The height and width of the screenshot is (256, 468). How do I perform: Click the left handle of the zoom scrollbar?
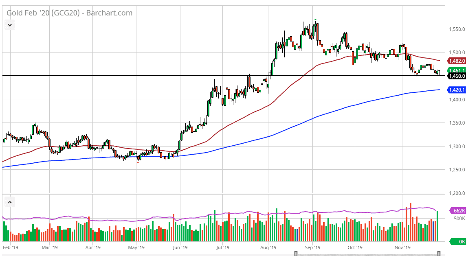pyautogui.click(x=295, y=253)
